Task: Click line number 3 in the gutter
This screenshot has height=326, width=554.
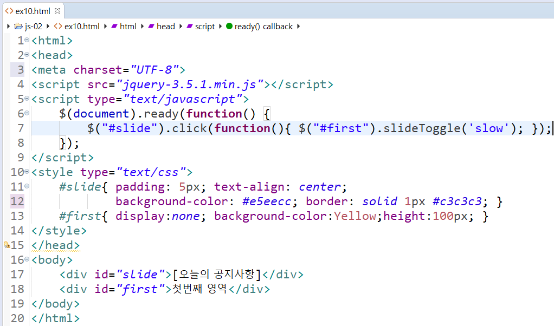Action: [x=21, y=70]
